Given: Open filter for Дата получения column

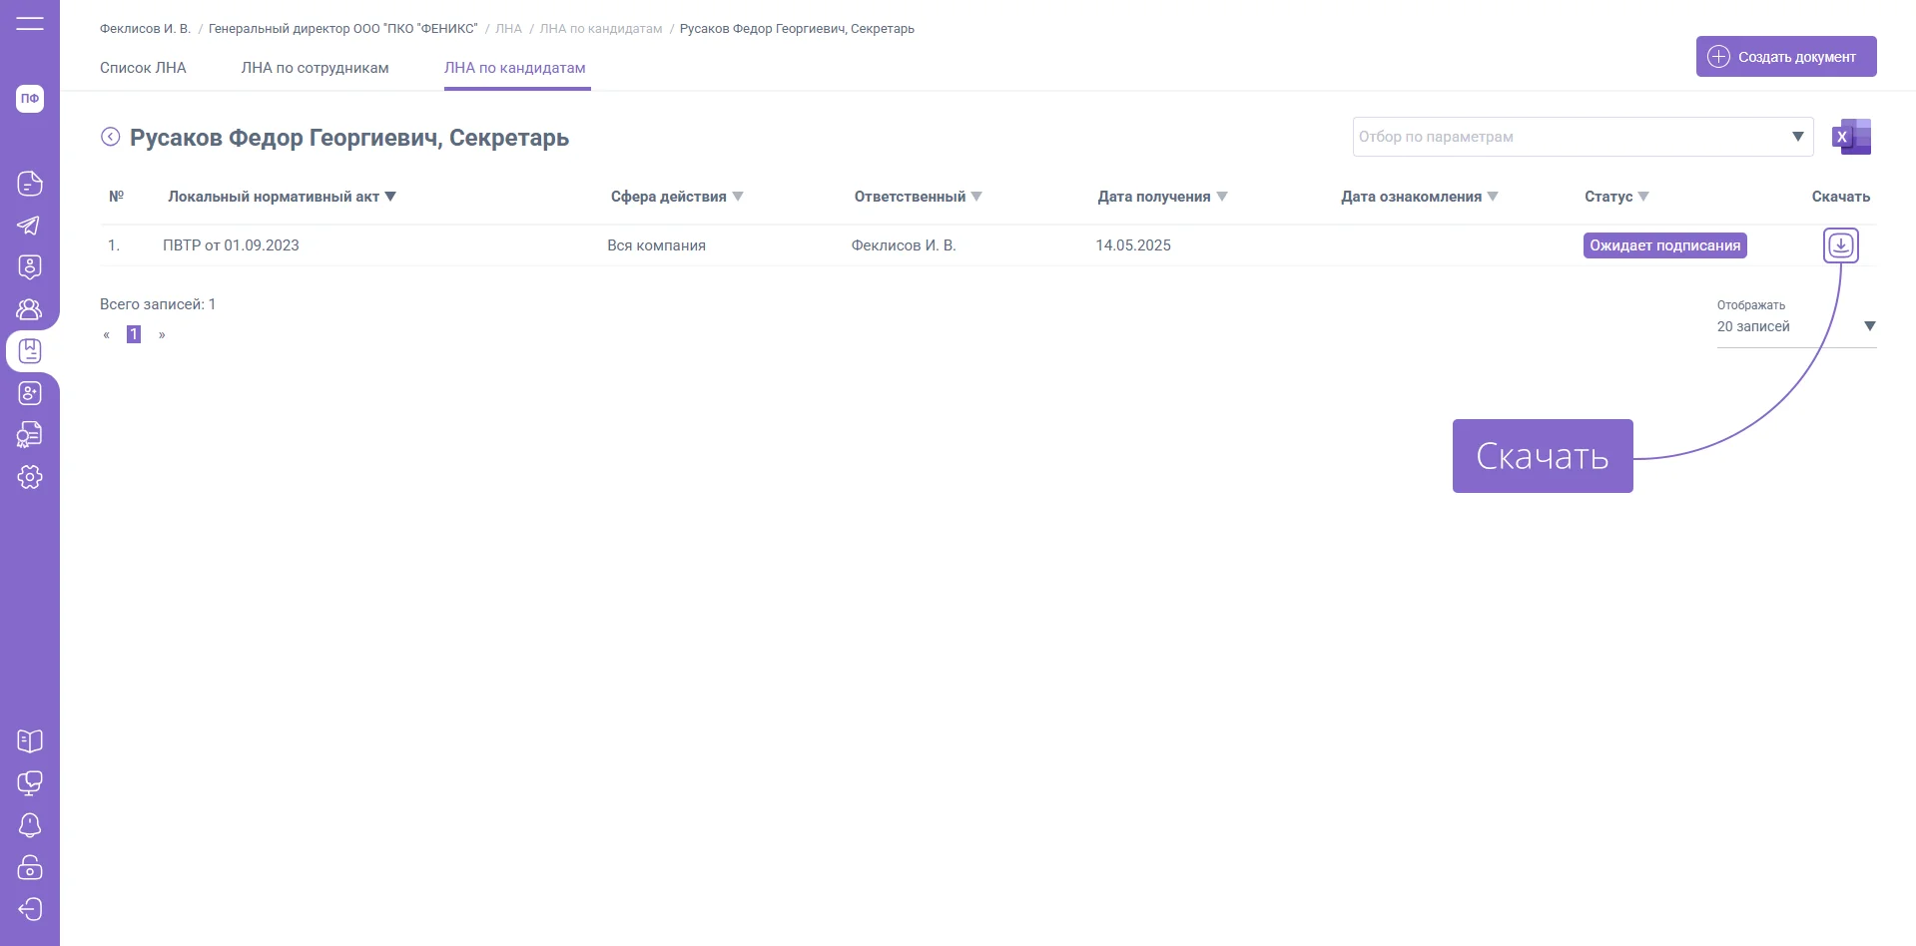Looking at the screenshot, I should coord(1222,197).
